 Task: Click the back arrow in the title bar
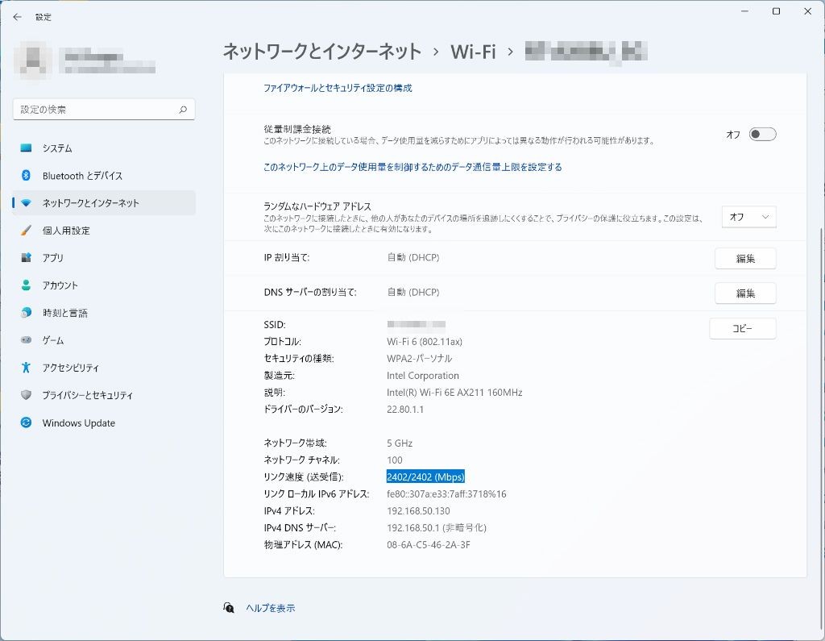[18, 17]
